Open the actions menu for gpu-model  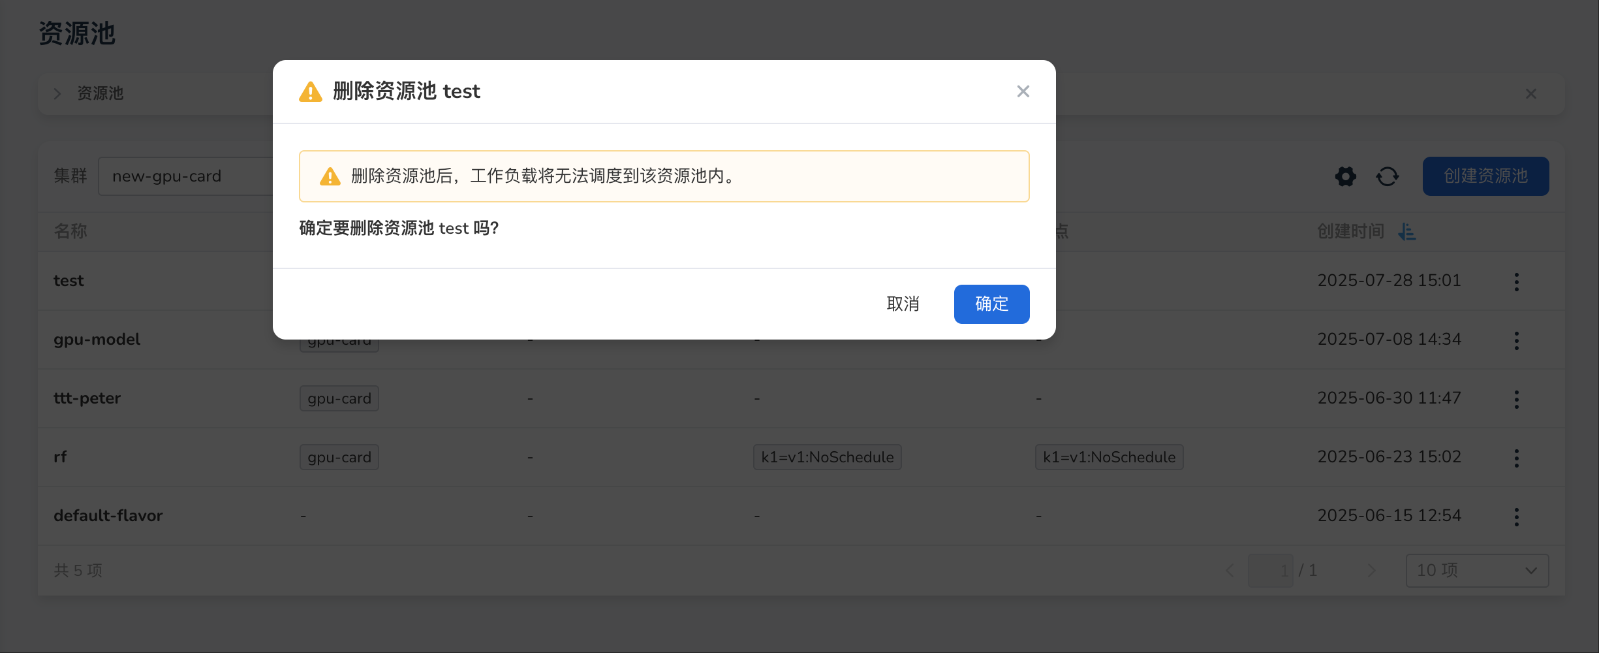(x=1516, y=340)
